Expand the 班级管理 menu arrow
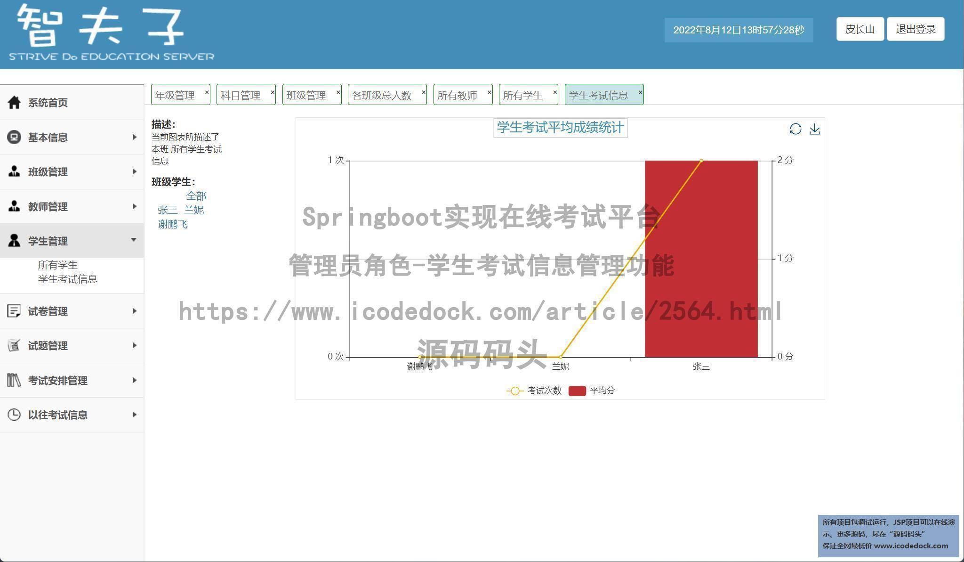This screenshot has height=562, width=964. 134,171
